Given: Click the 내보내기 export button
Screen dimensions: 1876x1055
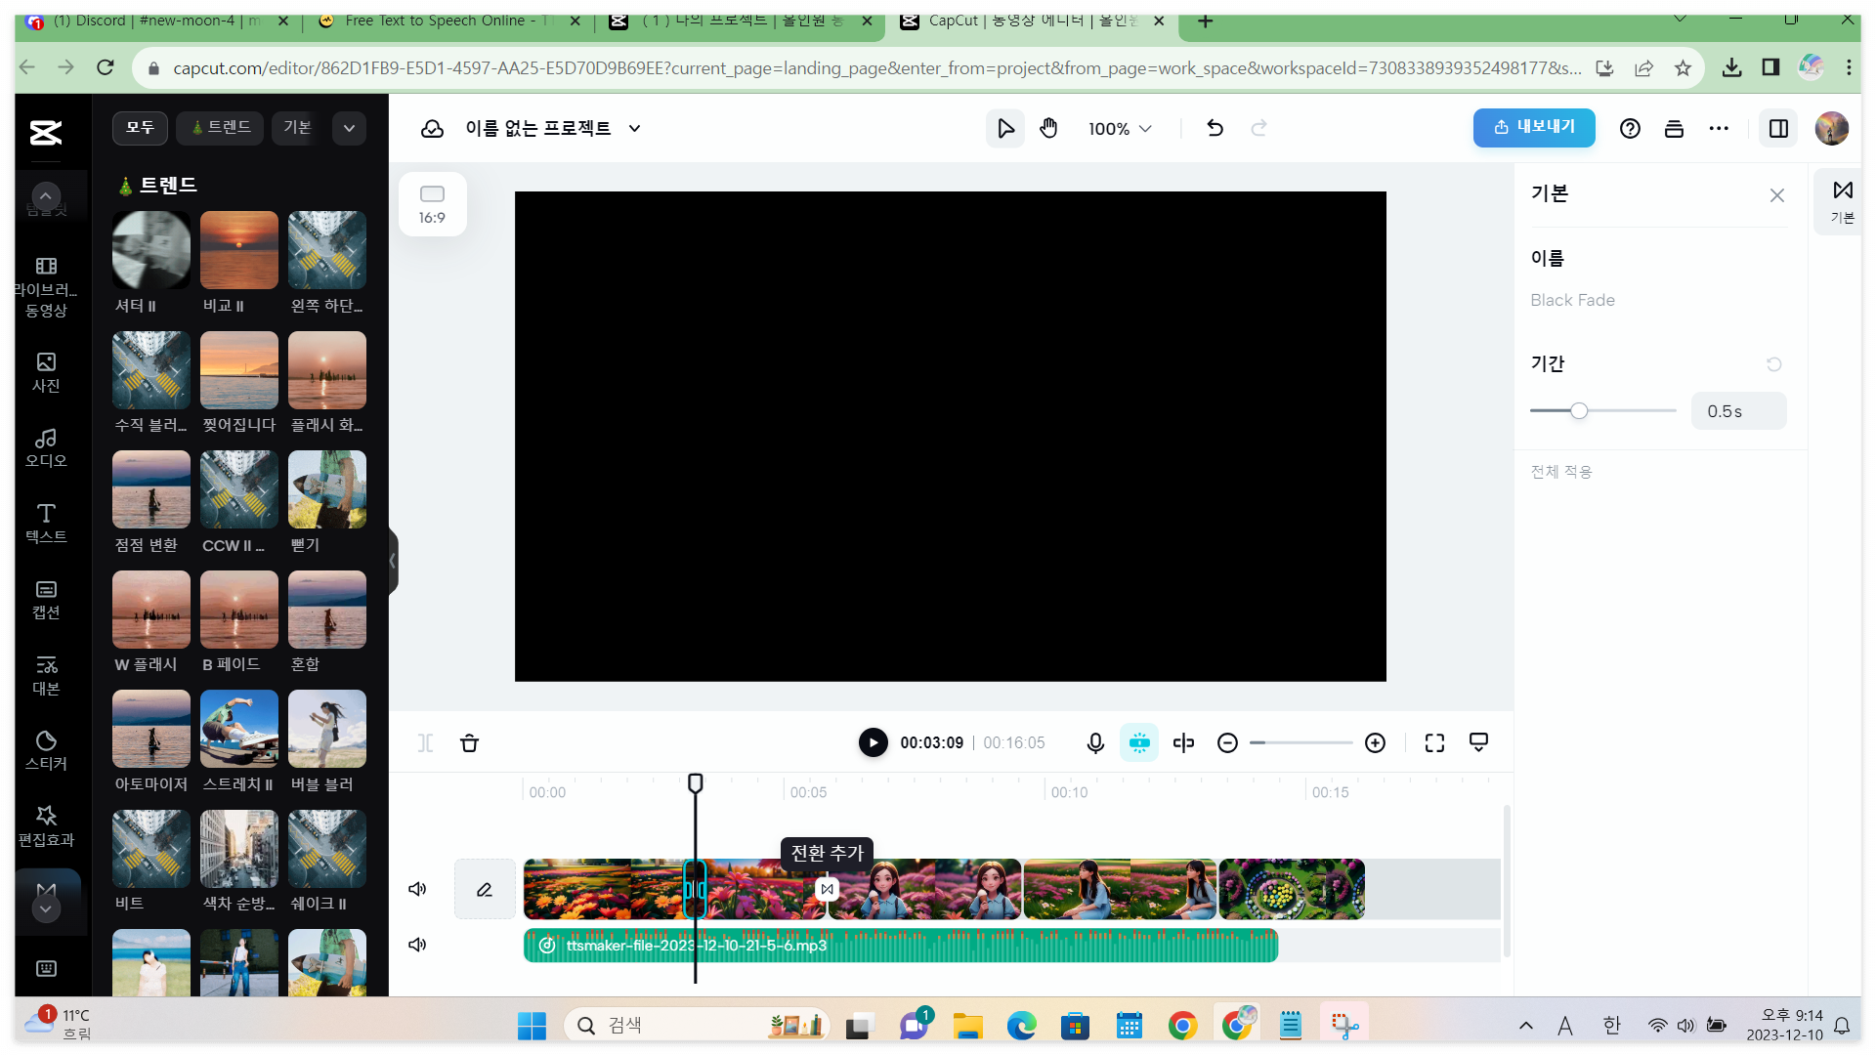Looking at the screenshot, I should [1534, 128].
